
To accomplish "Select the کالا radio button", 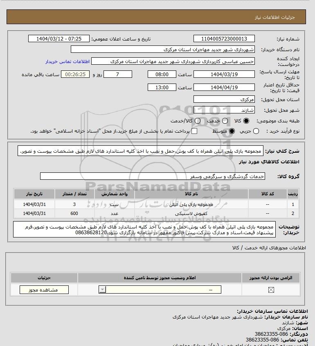I will 246,121.
